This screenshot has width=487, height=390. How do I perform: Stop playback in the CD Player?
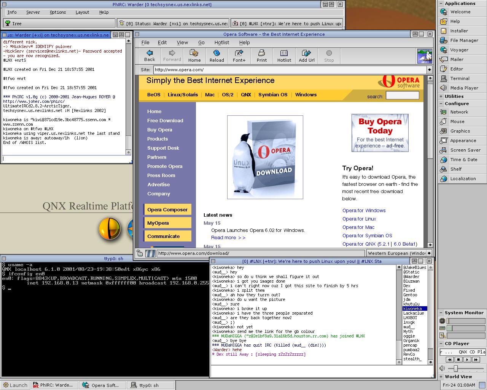click(x=458, y=360)
